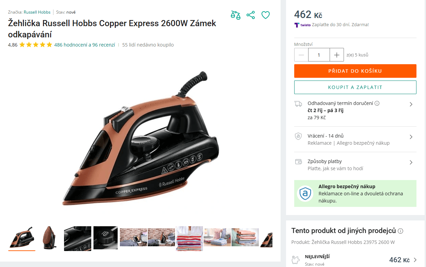Expand the 14-day returns section chevron
Screen dimensions: 426x267
coord(411,137)
